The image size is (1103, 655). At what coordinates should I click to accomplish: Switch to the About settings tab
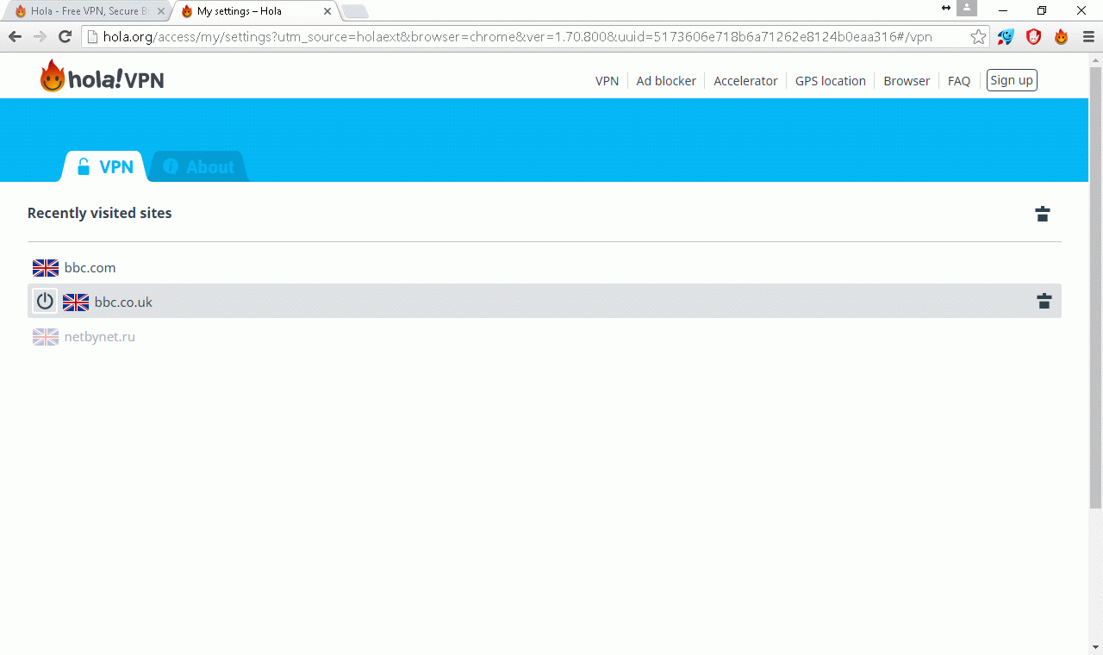pos(199,167)
